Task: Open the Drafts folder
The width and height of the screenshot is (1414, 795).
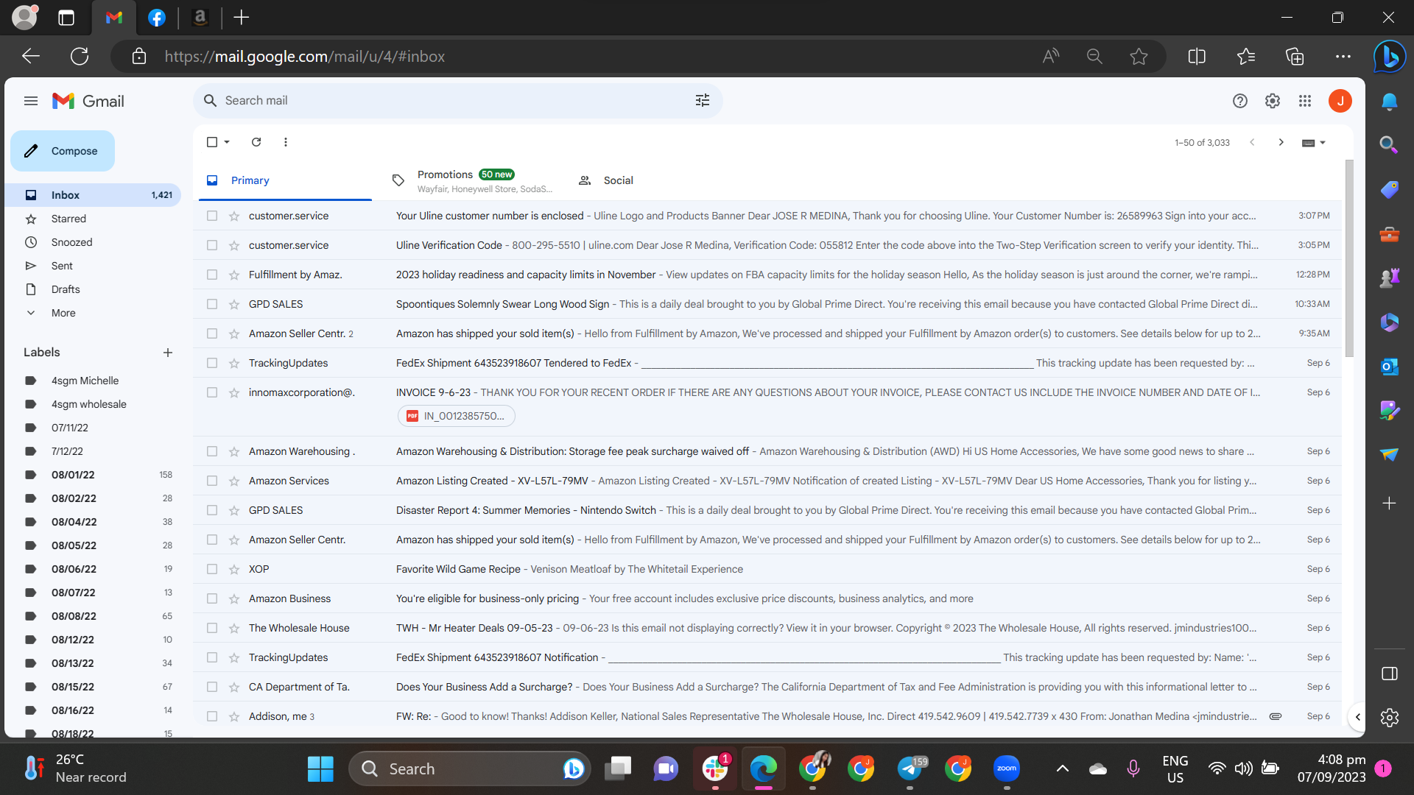Action: pos(66,289)
